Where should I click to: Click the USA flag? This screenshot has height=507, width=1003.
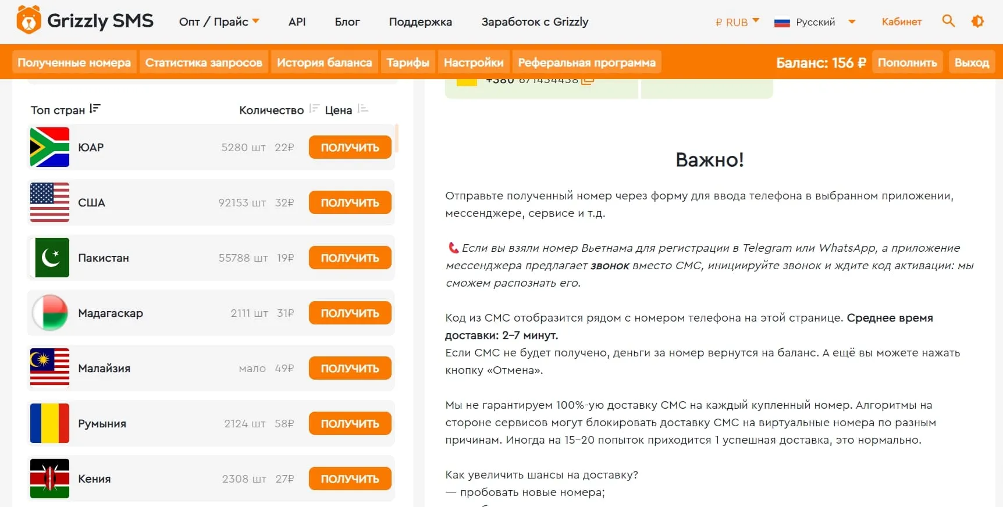point(49,202)
